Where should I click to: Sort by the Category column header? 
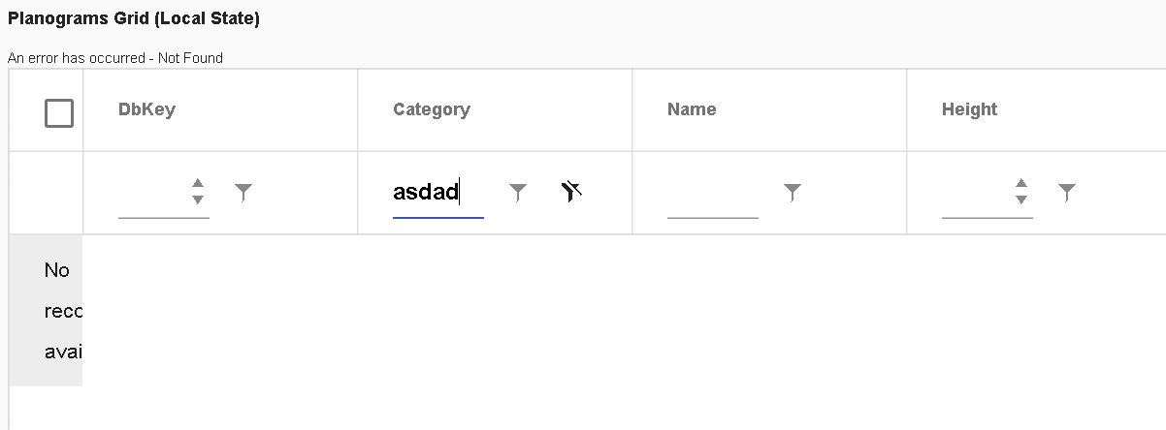(432, 109)
